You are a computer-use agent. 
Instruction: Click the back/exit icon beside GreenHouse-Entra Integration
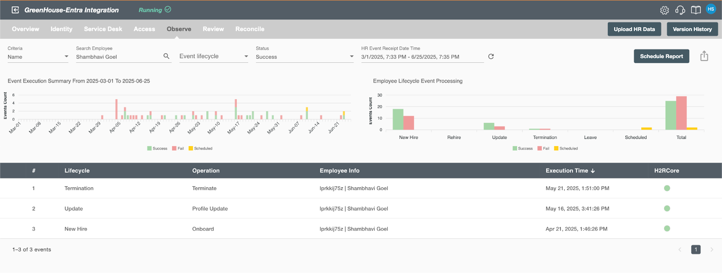click(x=15, y=10)
